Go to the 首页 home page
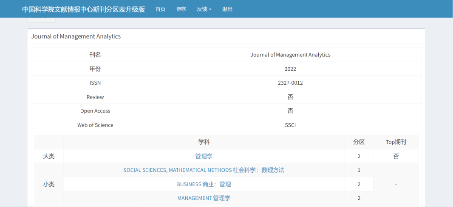 point(160,9)
